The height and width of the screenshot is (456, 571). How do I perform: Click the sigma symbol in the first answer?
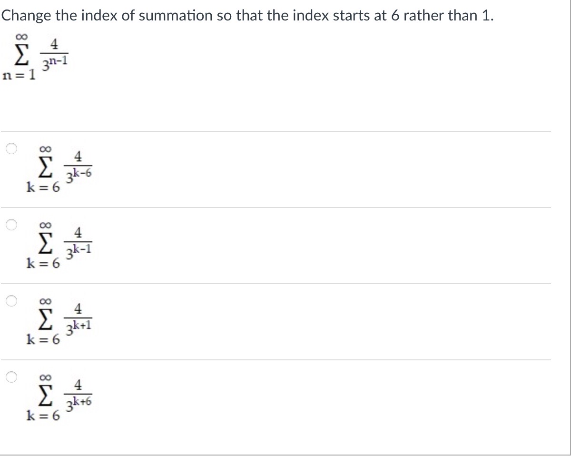click(44, 167)
